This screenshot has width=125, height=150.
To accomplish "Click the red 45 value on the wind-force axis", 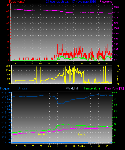I will pyautogui.click(x=8, y=5).
